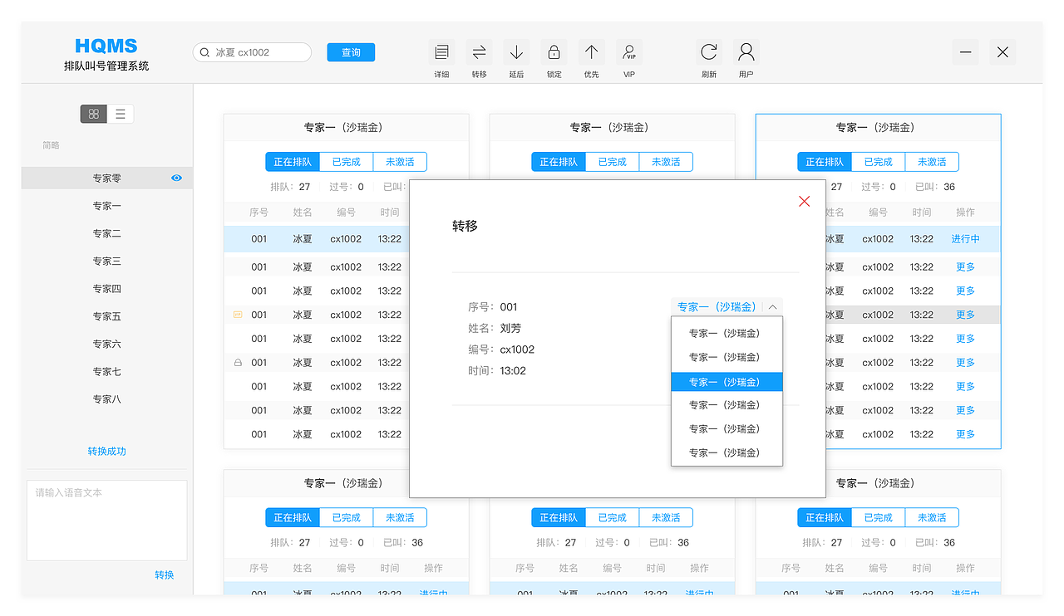The width and height of the screenshot is (1064, 616).
Task: Switch to grid view in sidebar
Action: 93,114
